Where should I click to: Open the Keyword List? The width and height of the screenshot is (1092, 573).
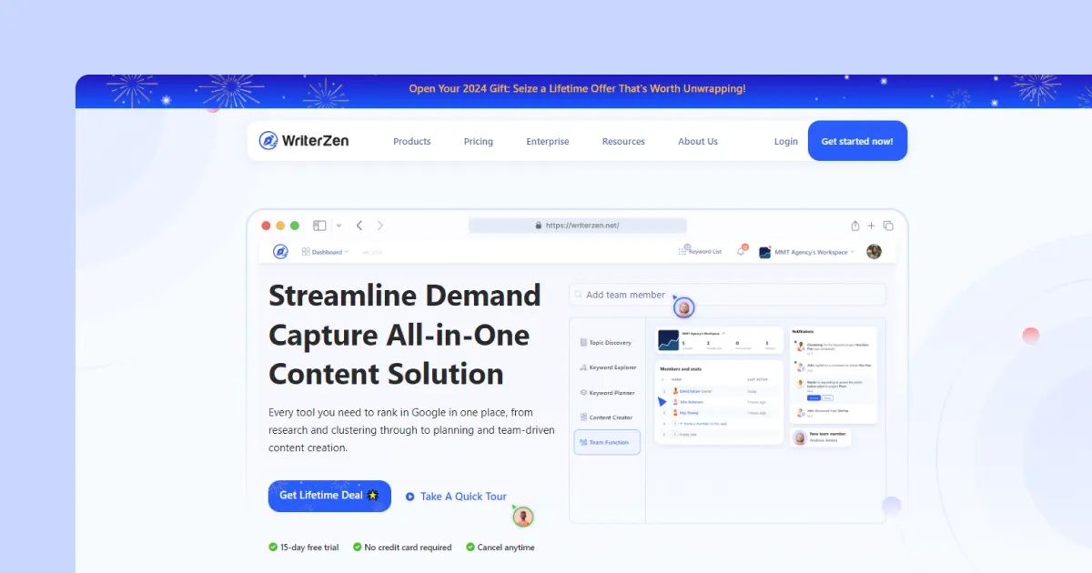point(700,252)
